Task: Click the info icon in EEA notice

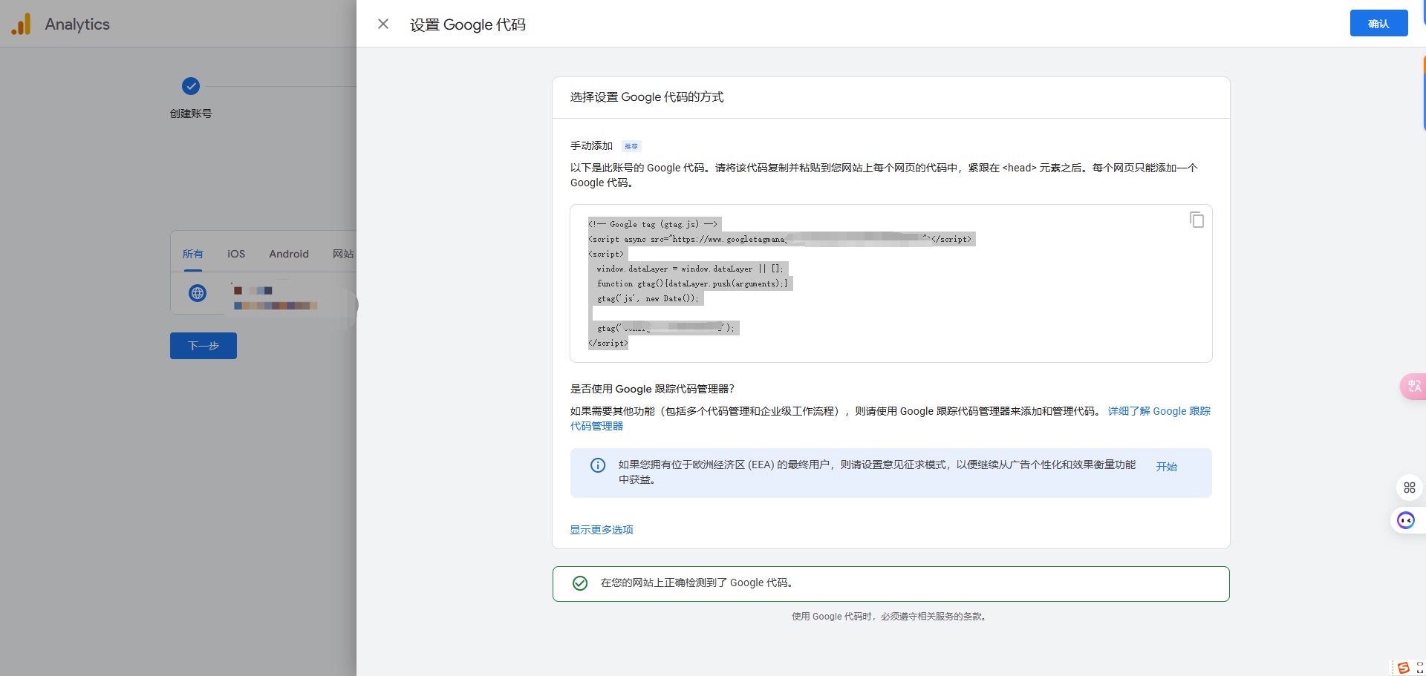Action: pos(598,465)
